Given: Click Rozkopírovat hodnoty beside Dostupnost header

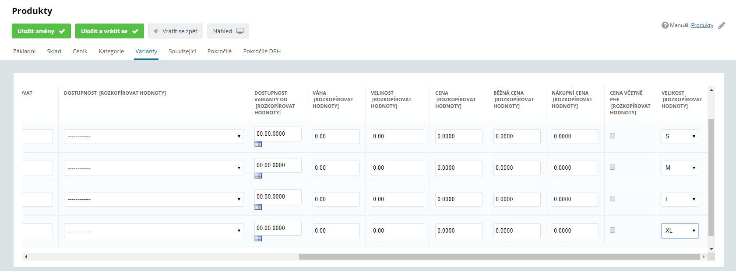Looking at the screenshot, I should (x=133, y=93).
